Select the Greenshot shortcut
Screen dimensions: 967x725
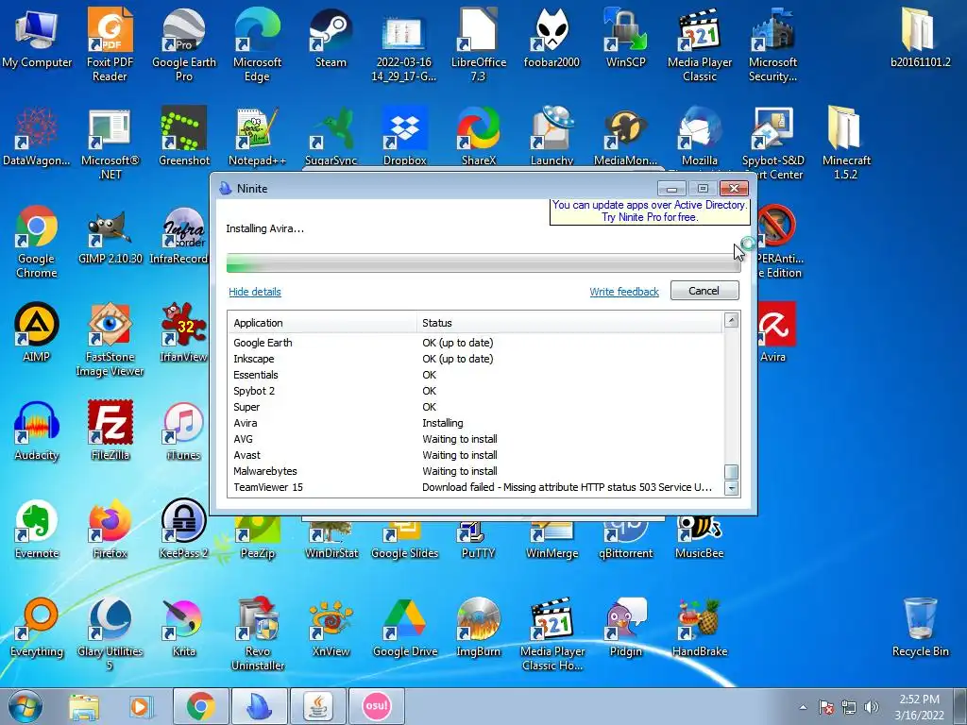(x=184, y=136)
